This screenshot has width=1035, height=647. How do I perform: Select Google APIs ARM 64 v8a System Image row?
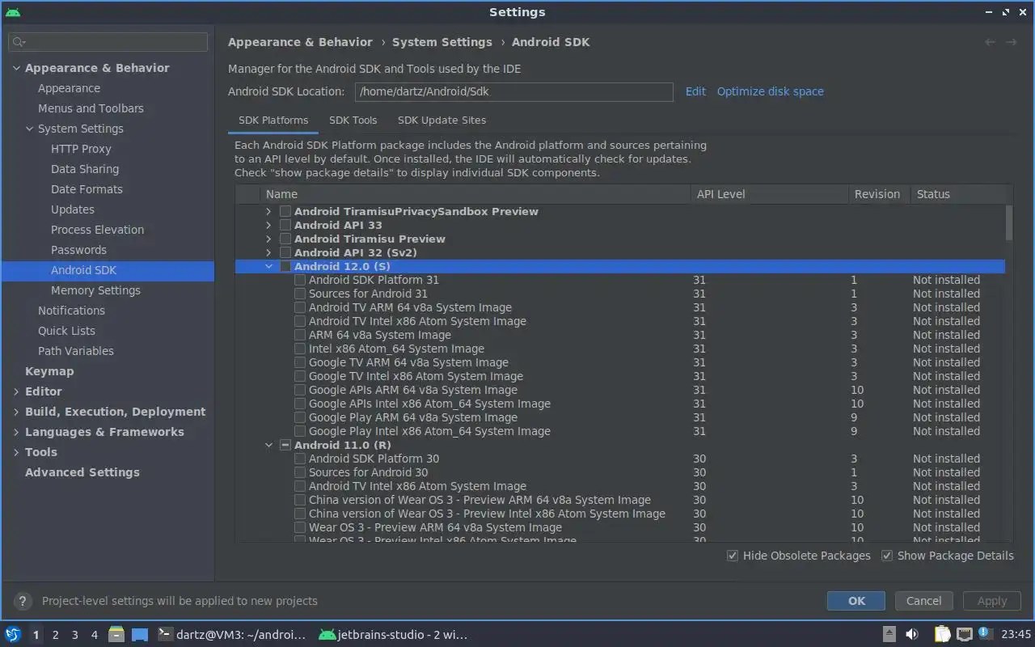(x=619, y=390)
